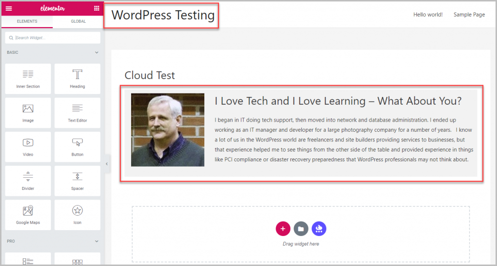
Task: Select the Inner Section widget
Action: point(28,79)
